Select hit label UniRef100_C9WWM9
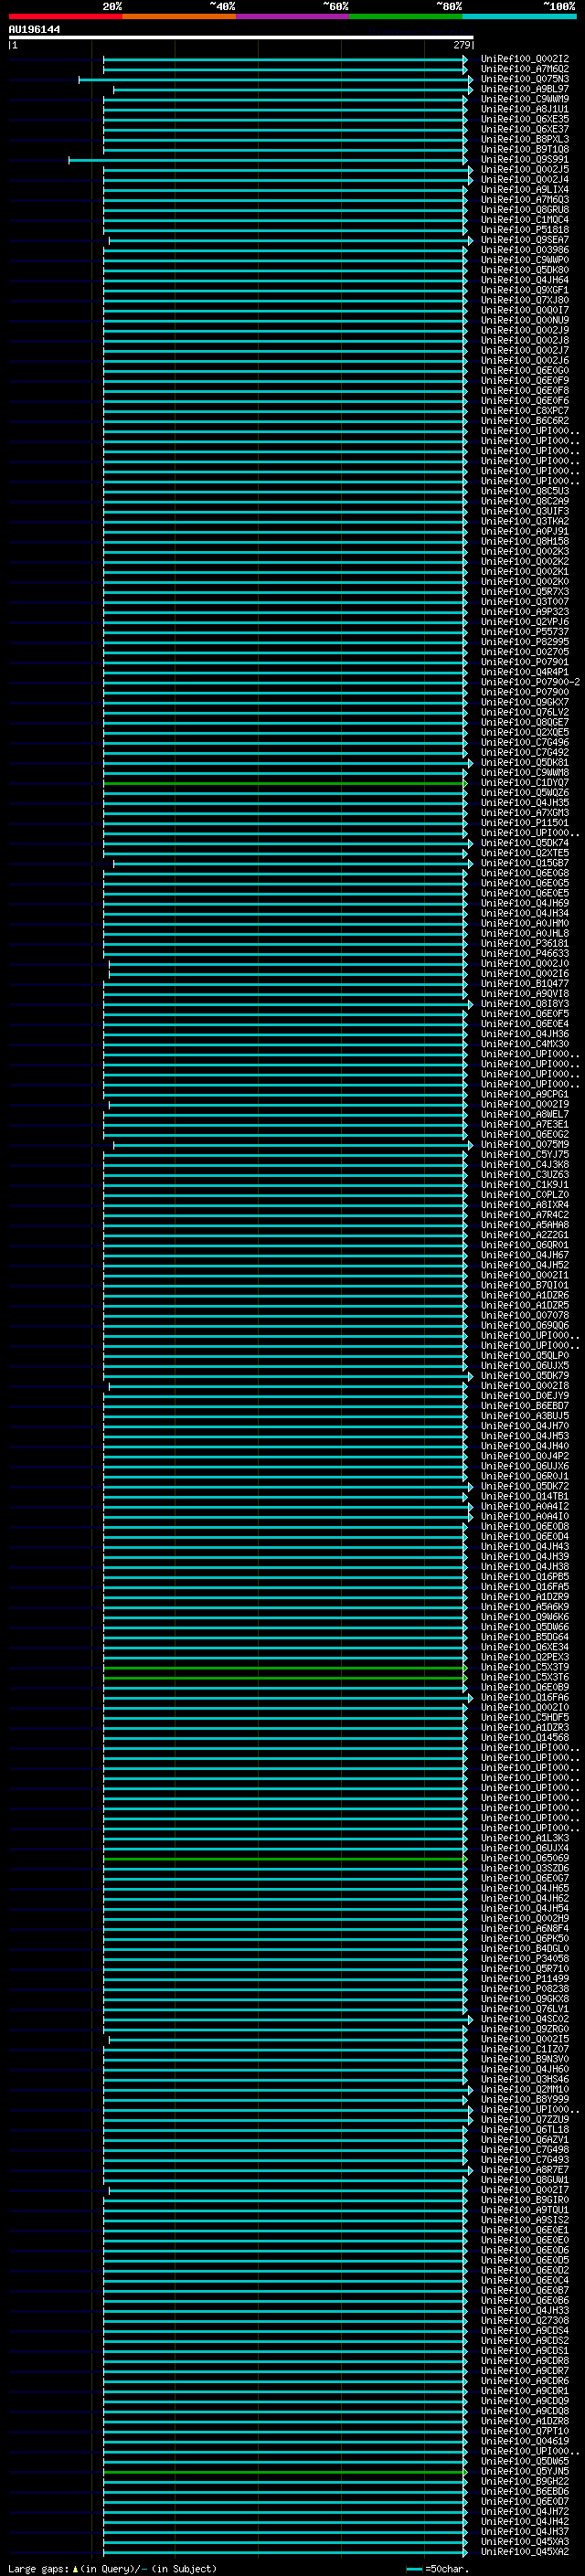Viewport: 585px width, 2576px height. coord(524,99)
